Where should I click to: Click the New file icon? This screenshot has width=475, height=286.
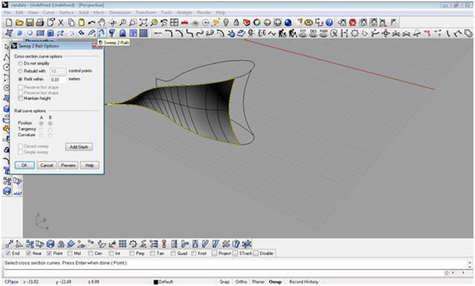[x=9, y=23]
